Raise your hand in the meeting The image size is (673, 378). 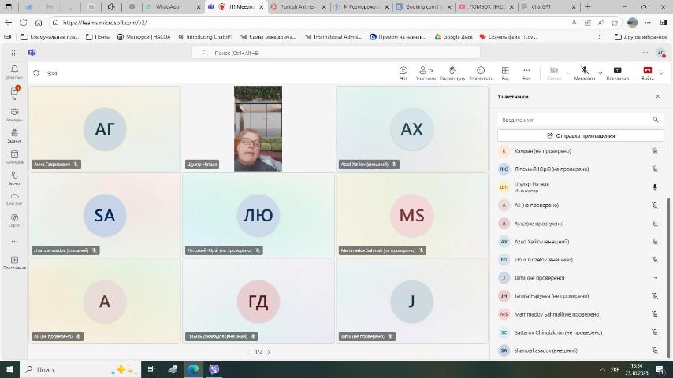[x=452, y=72]
